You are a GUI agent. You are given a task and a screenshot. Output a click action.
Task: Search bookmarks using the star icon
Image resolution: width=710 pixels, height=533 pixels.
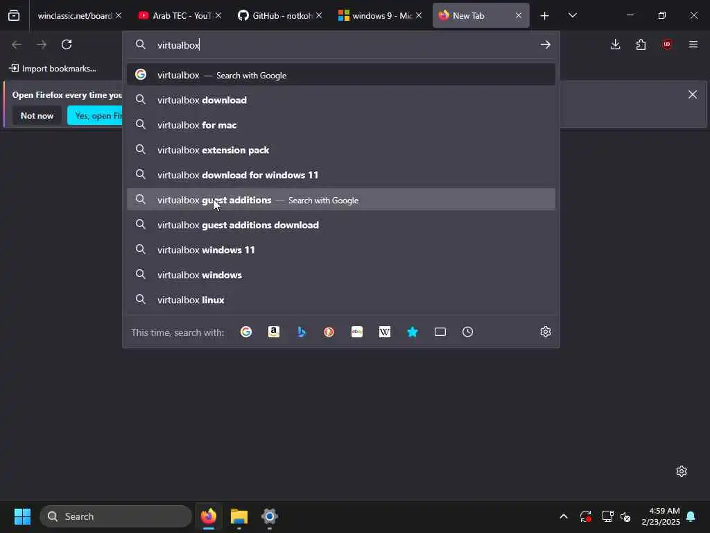[x=412, y=332]
